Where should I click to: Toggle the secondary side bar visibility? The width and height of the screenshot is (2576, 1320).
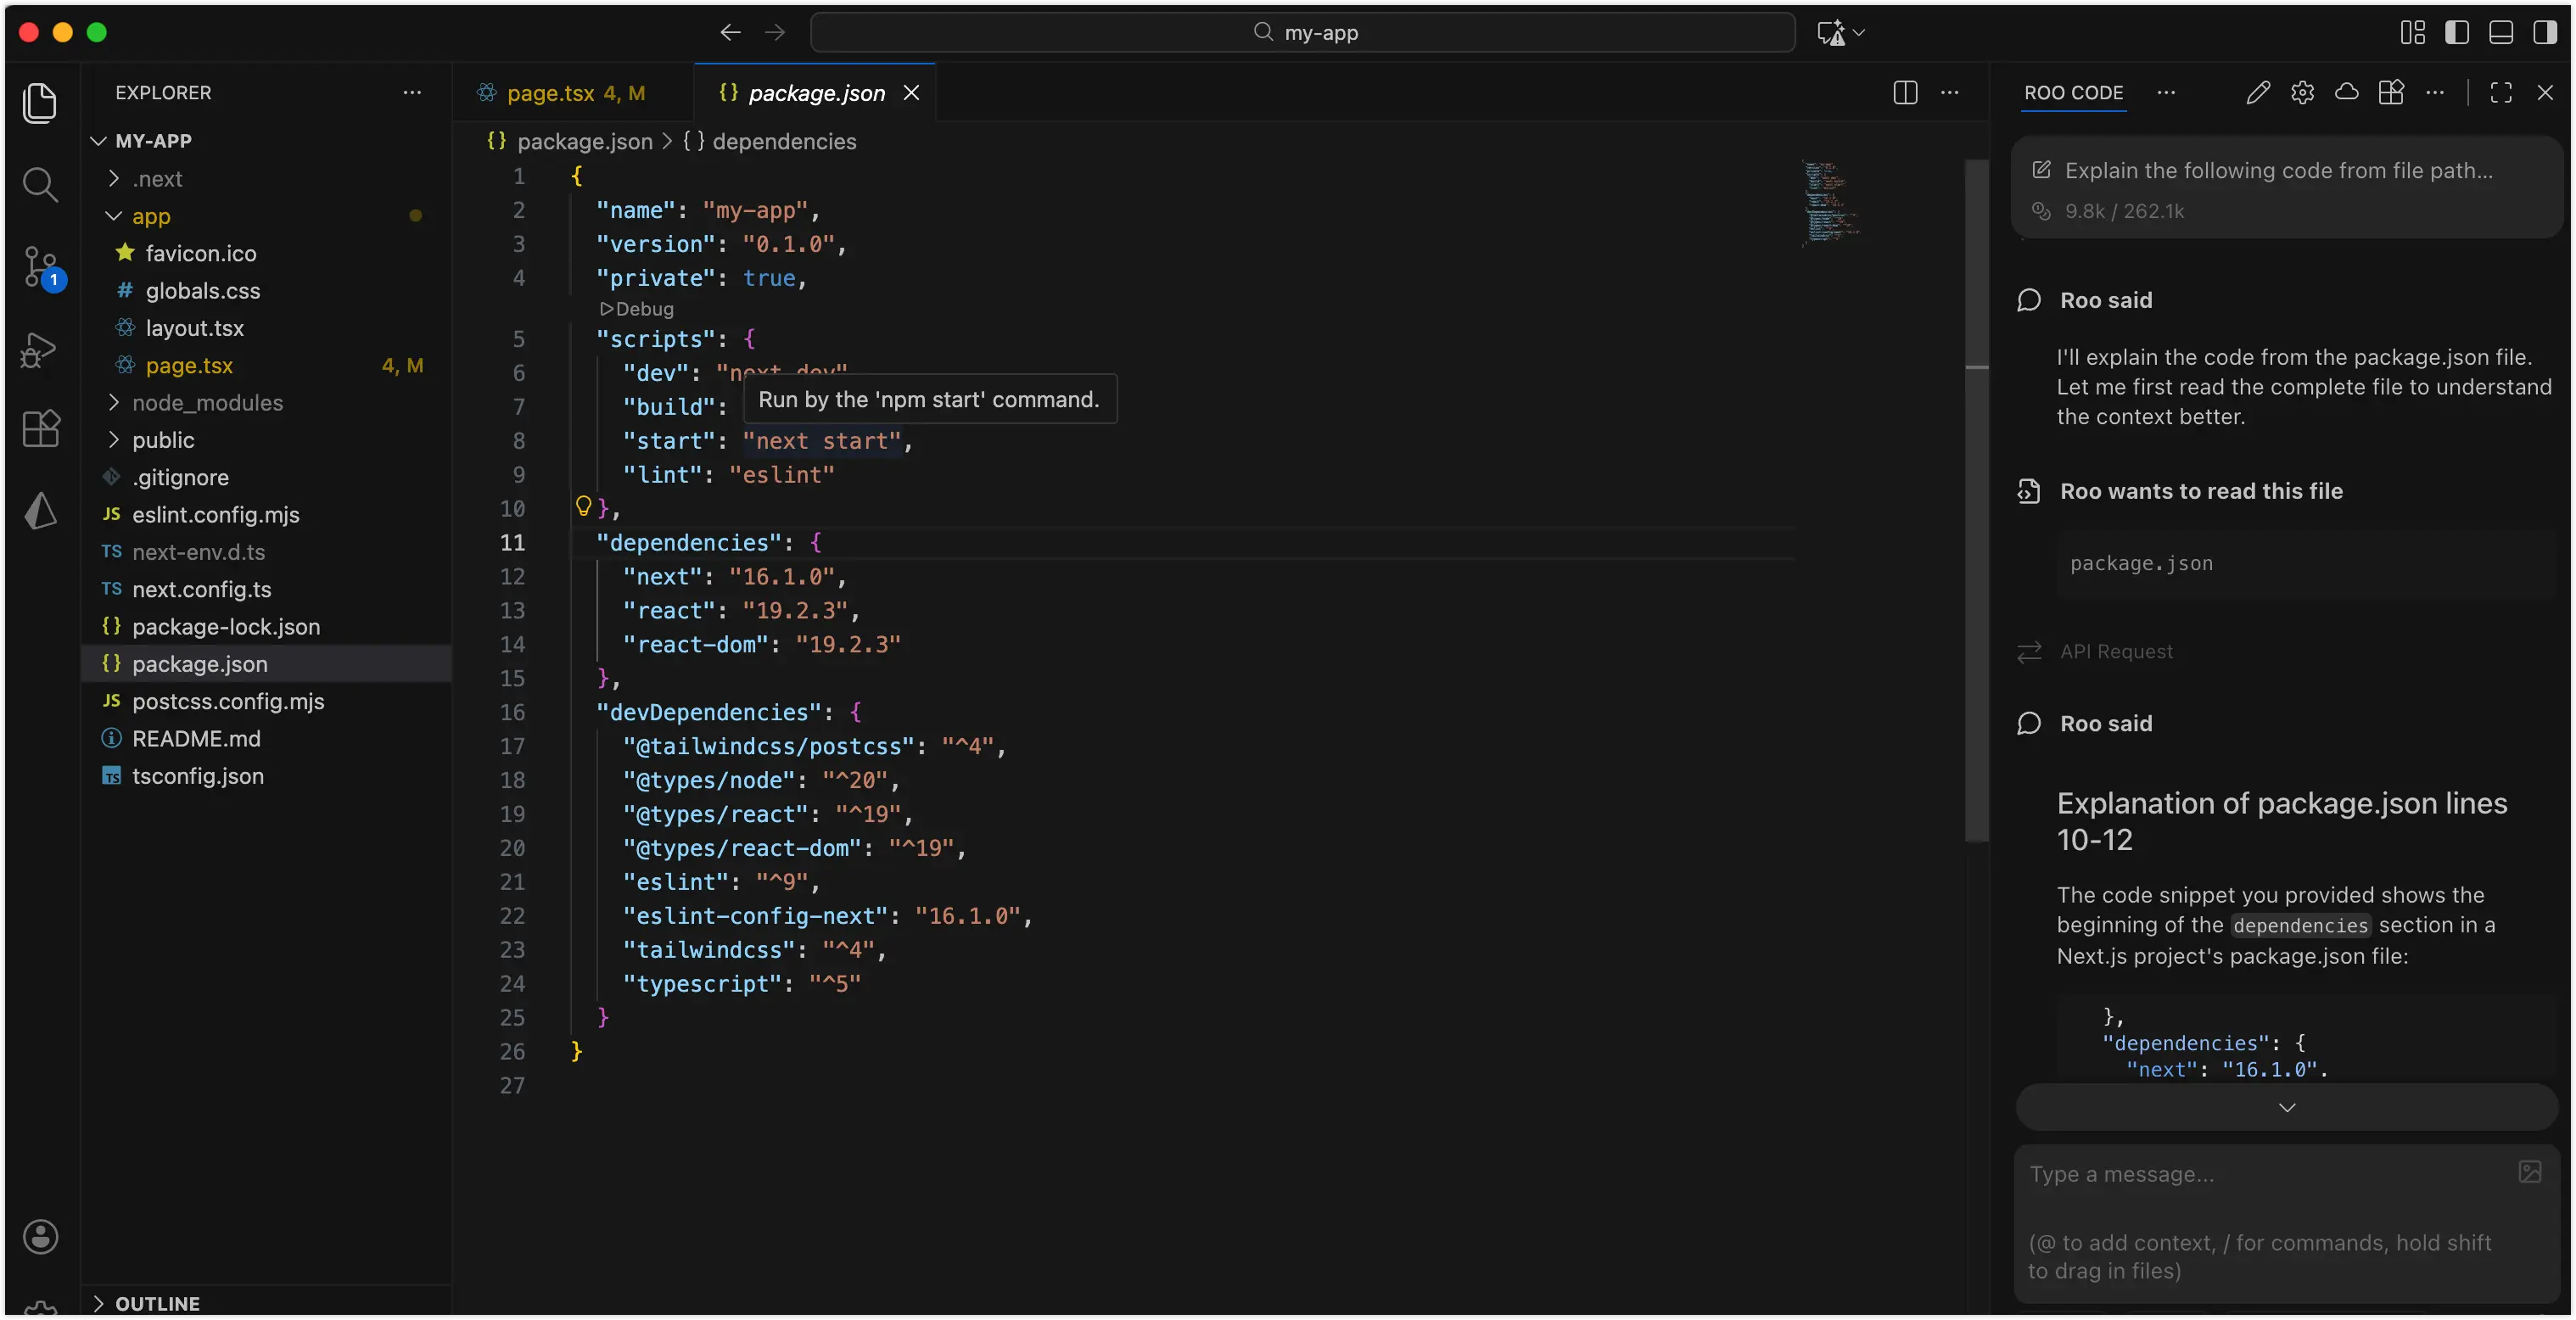pyautogui.click(x=2544, y=32)
